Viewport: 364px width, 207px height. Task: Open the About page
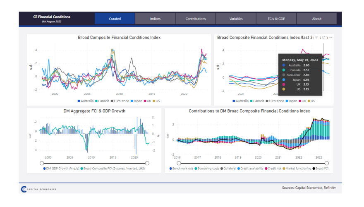pyautogui.click(x=316, y=19)
